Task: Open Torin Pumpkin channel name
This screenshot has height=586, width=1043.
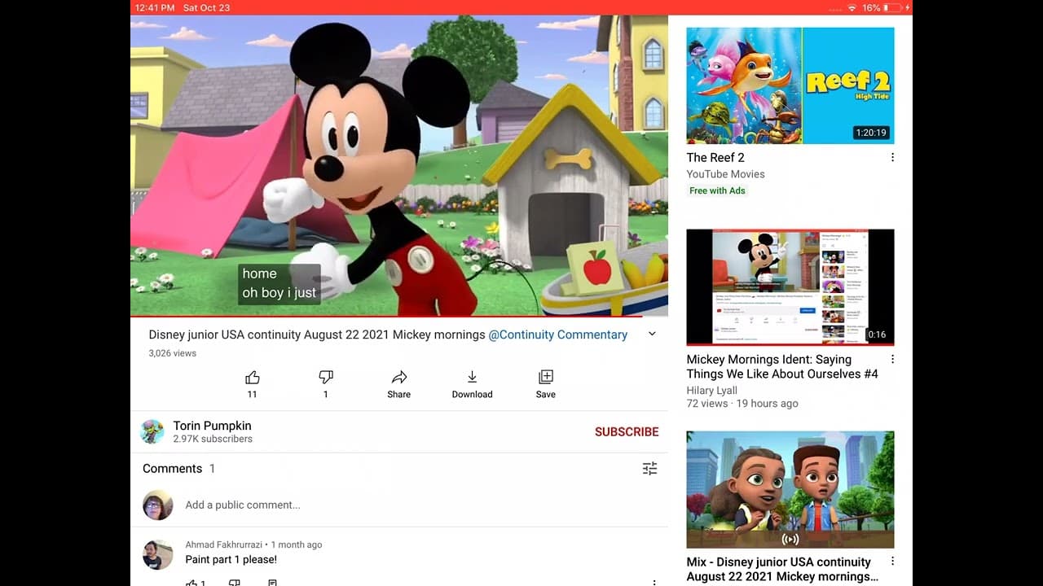Action: 212,426
